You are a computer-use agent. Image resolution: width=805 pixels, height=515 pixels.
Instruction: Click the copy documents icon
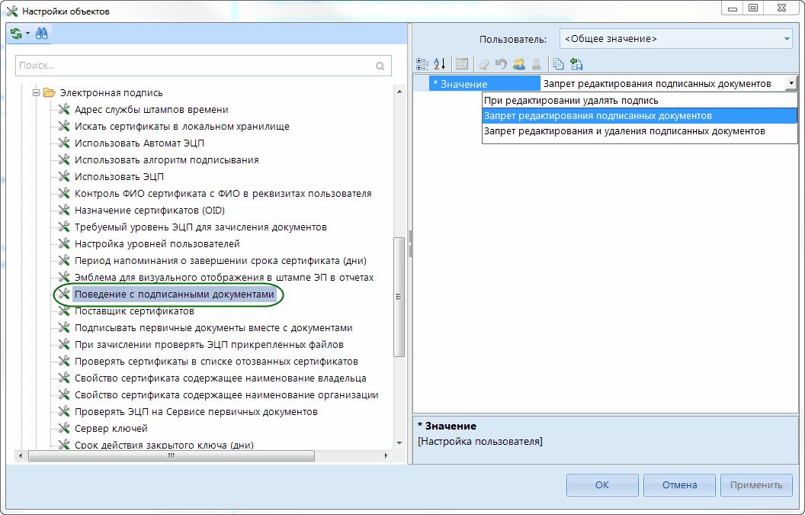pos(559,64)
